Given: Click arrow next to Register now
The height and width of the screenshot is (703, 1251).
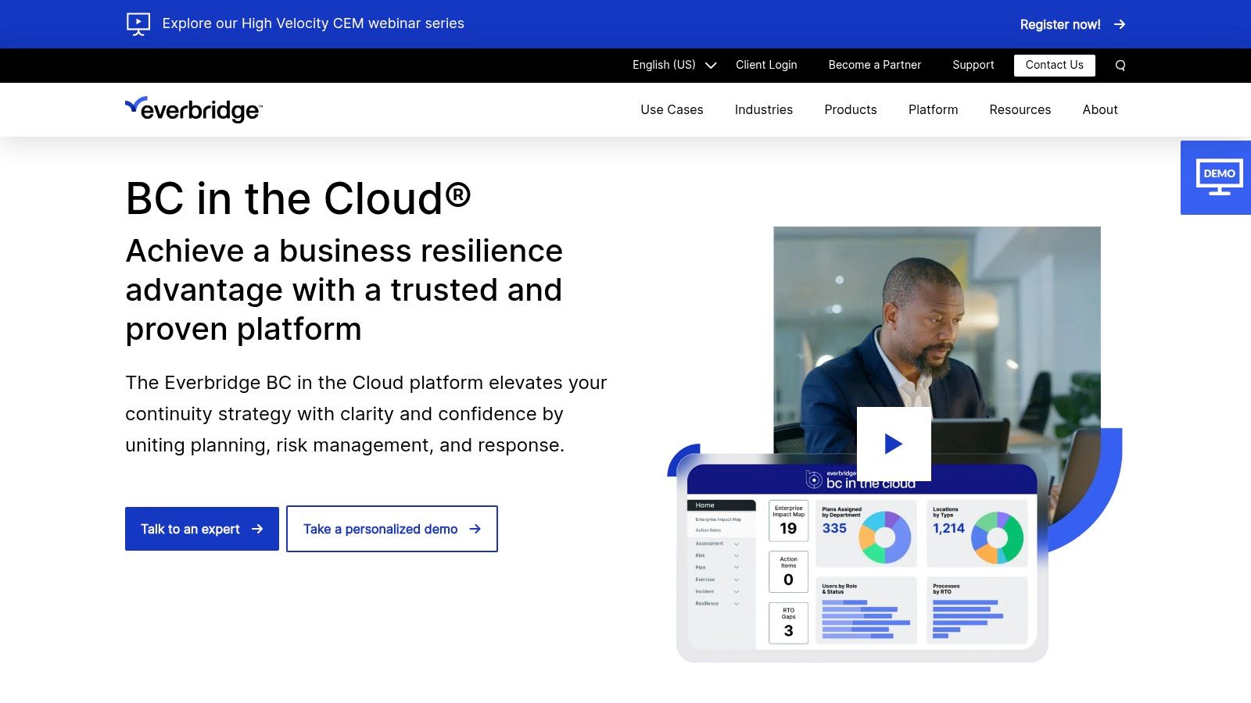Looking at the screenshot, I should [x=1120, y=24].
